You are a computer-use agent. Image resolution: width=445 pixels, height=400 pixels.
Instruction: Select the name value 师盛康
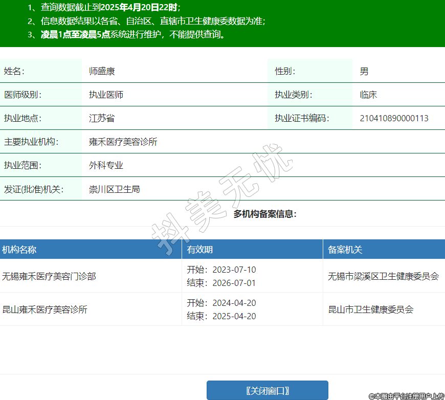(x=102, y=71)
